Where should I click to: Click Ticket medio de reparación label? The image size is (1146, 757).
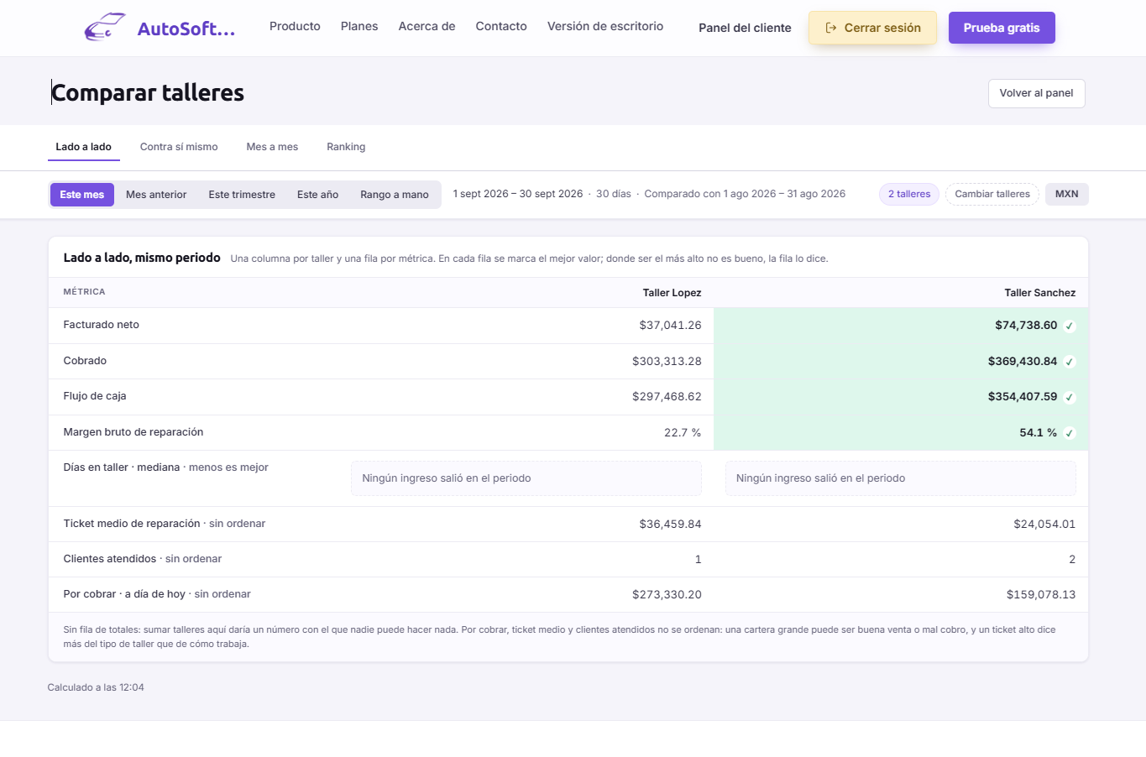[132, 524]
